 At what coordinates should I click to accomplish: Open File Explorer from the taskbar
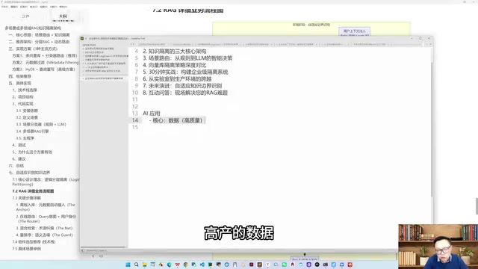point(144,265)
